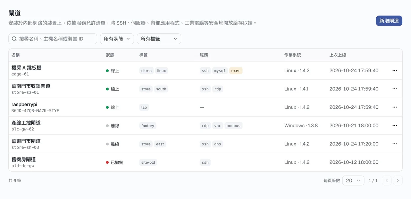Click the 狀態 column header

click(110, 55)
